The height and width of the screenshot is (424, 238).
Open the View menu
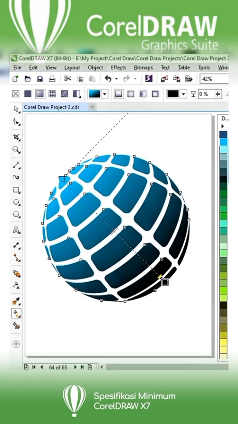pyautogui.click(x=51, y=68)
